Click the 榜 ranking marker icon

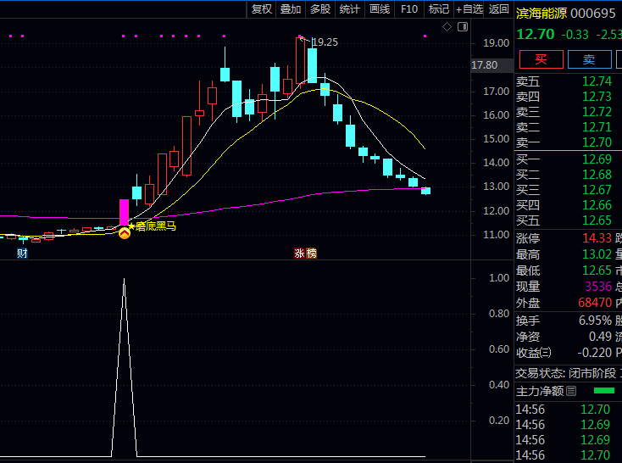click(311, 253)
